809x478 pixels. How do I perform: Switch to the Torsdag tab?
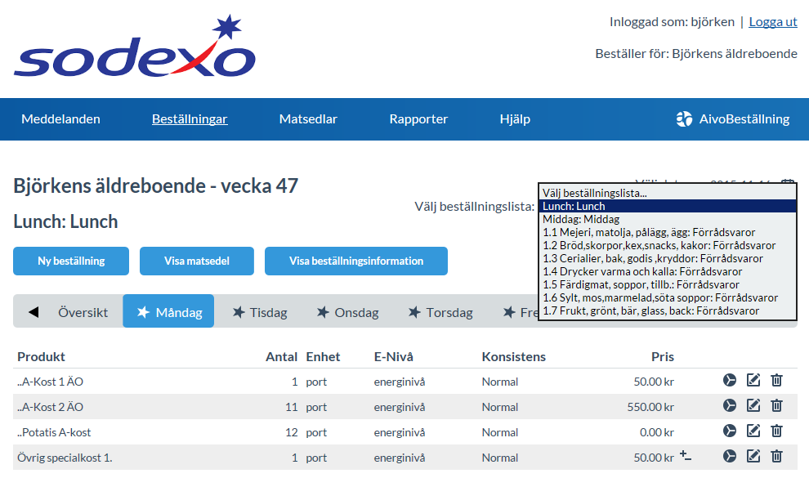pos(440,312)
